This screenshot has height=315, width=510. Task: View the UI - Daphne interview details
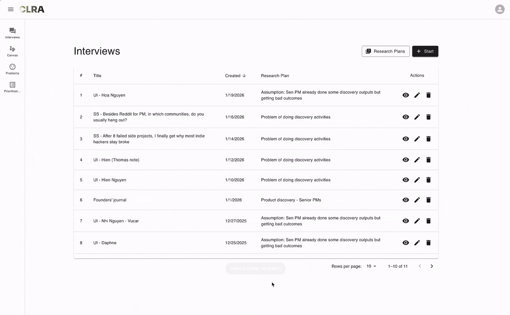coord(406,243)
